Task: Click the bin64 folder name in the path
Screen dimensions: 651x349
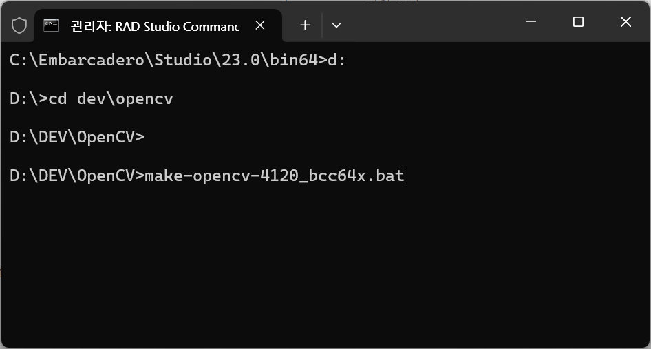Action: click(x=294, y=61)
